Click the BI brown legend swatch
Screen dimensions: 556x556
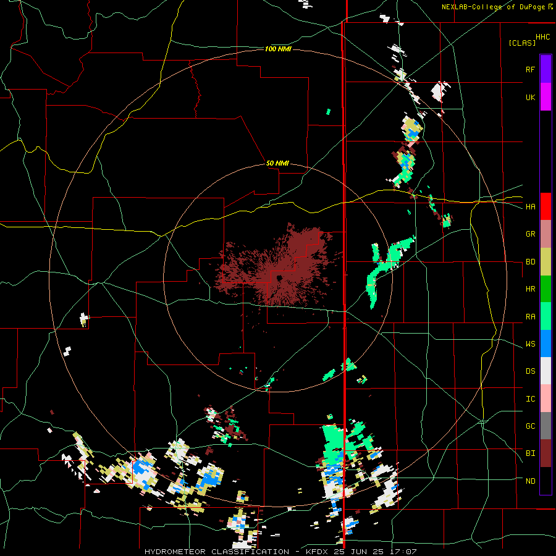coord(545,453)
